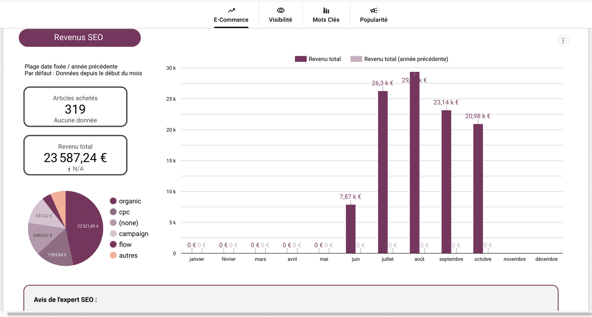This screenshot has width=592, height=317.
Task: Click the E-Commerce trending arrow icon
Action: 231,10
